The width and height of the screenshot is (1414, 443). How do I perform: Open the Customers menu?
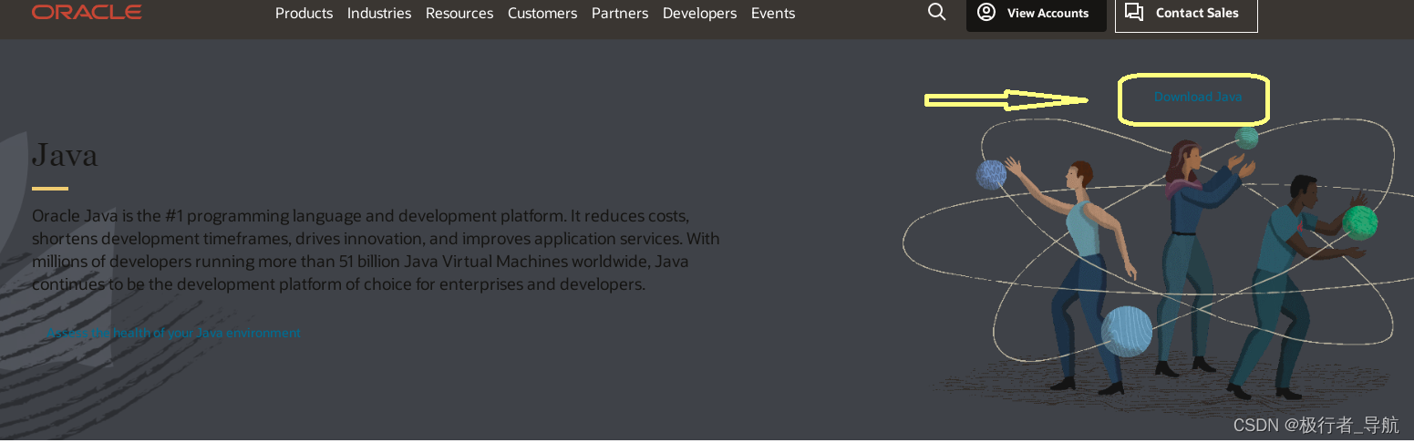[x=542, y=13]
